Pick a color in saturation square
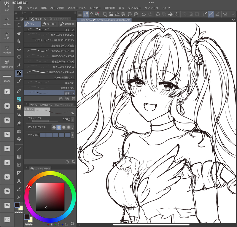The height and width of the screenshot is (227, 237). [50, 197]
